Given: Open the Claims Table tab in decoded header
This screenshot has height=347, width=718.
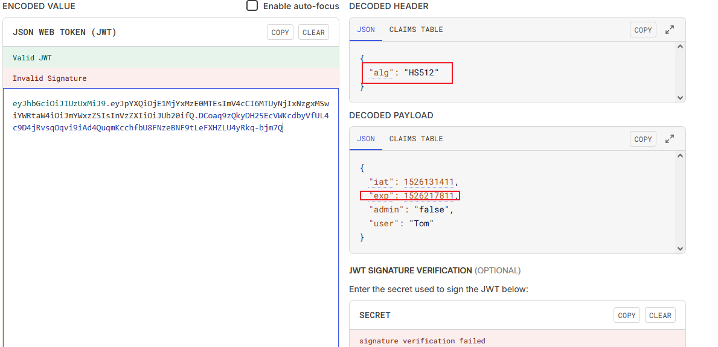Looking at the screenshot, I should click(x=416, y=30).
